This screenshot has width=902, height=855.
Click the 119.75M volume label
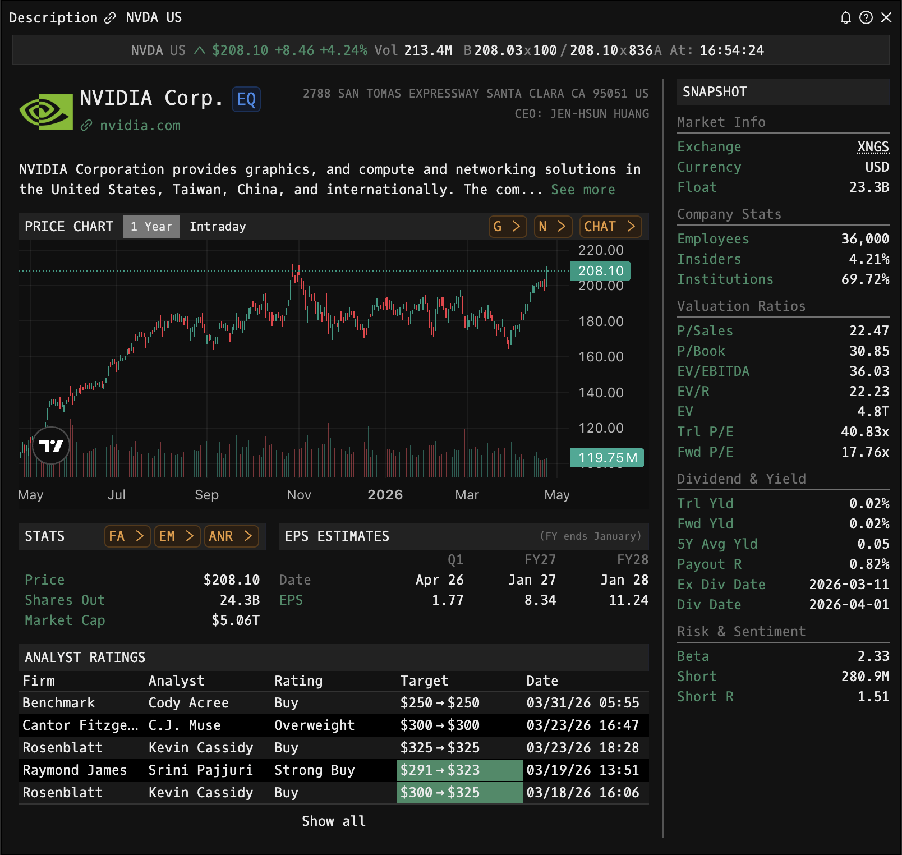click(607, 458)
